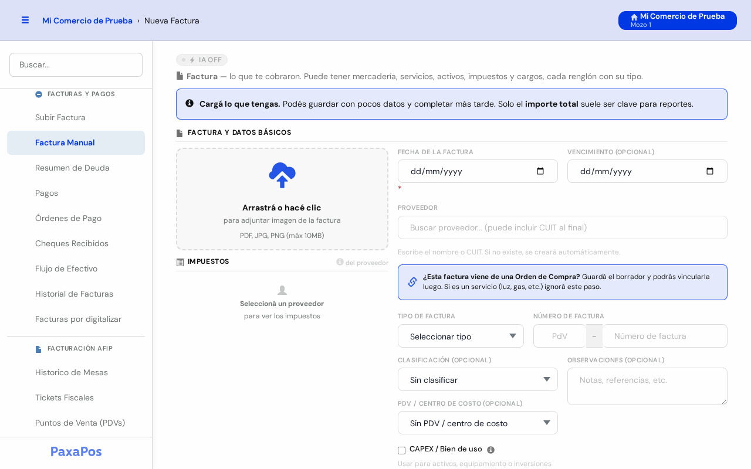Open Puntos de Venta (PDVs)
This screenshot has width=751, height=469.
pos(76,423)
